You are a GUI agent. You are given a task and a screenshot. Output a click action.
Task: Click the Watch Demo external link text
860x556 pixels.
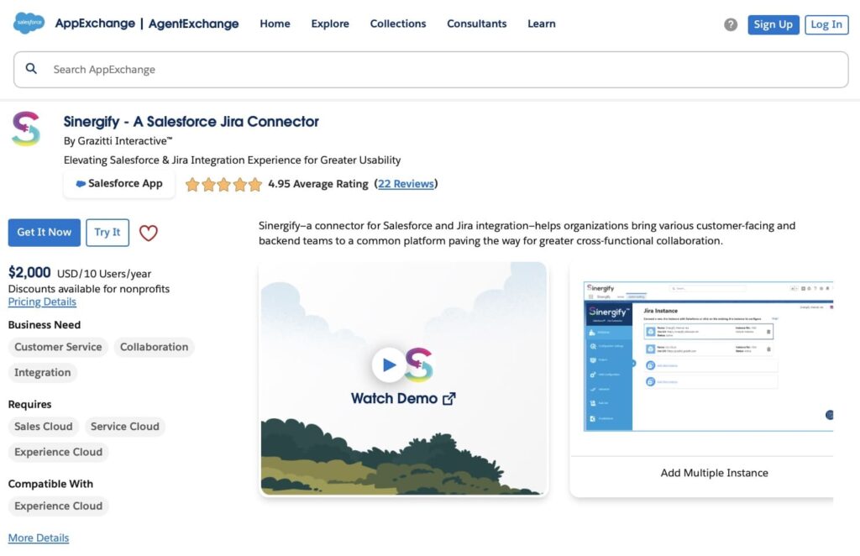(x=403, y=399)
